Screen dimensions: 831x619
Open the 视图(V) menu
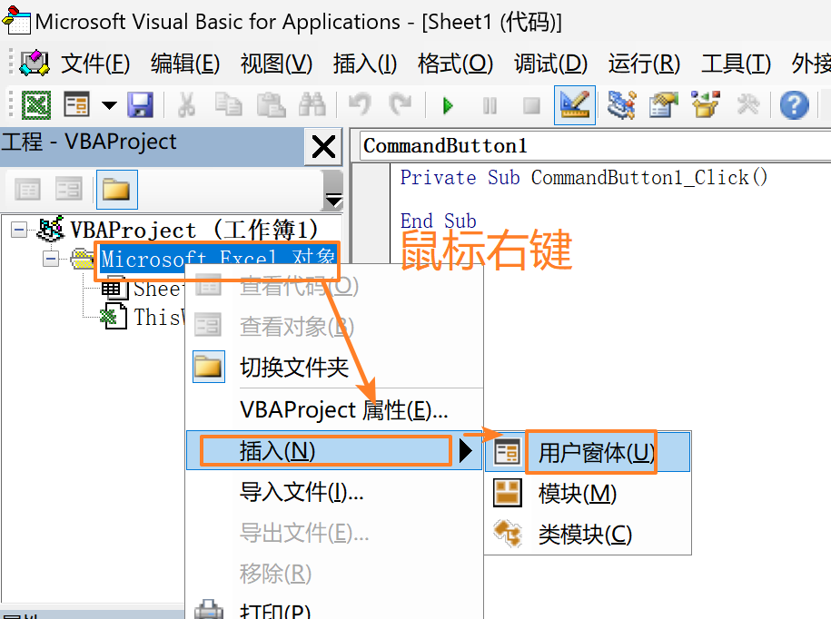pos(276,64)
